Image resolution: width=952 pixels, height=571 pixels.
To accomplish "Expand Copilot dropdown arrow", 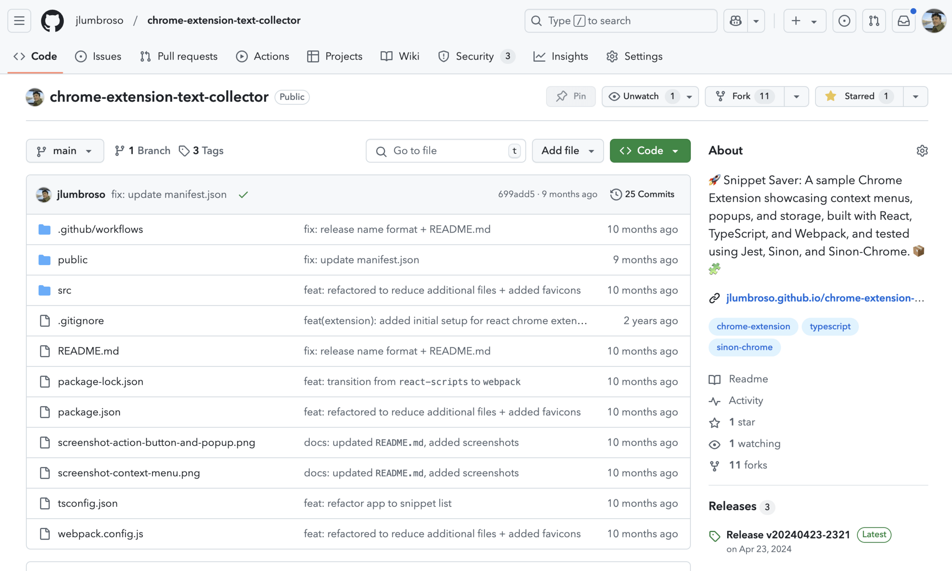I will (756, 21).
